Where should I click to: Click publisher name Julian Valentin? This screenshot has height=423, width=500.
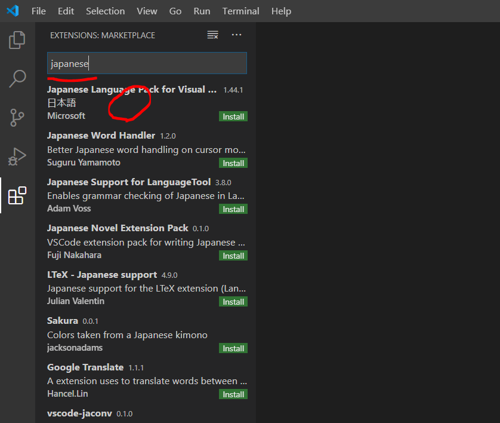pos(76,301)
